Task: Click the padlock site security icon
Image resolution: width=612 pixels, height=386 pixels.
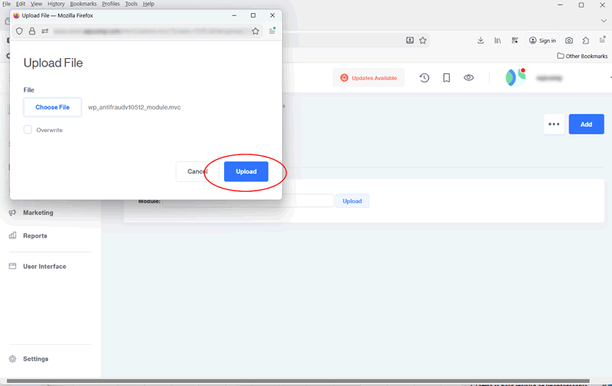Action: click(x=32, y=31)
